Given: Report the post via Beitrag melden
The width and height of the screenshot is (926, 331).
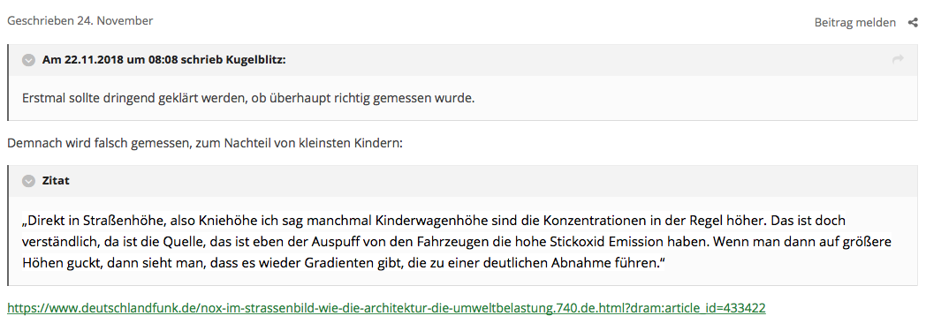Looking at the screenshot, I should (x=854, y=22).
